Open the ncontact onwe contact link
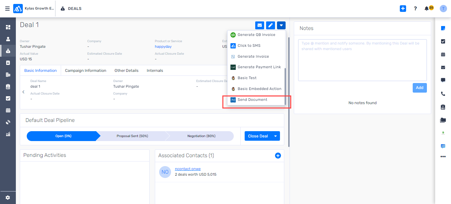The image size is (451, 204). click(x=188, y=168)
